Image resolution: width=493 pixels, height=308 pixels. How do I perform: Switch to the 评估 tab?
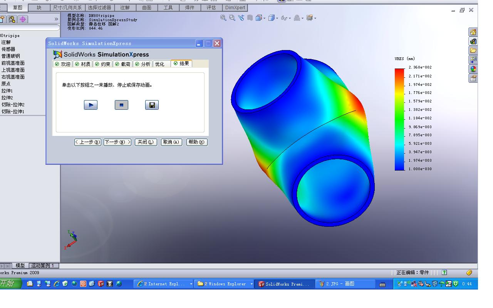pyautogui.click(x=211, y=8)
